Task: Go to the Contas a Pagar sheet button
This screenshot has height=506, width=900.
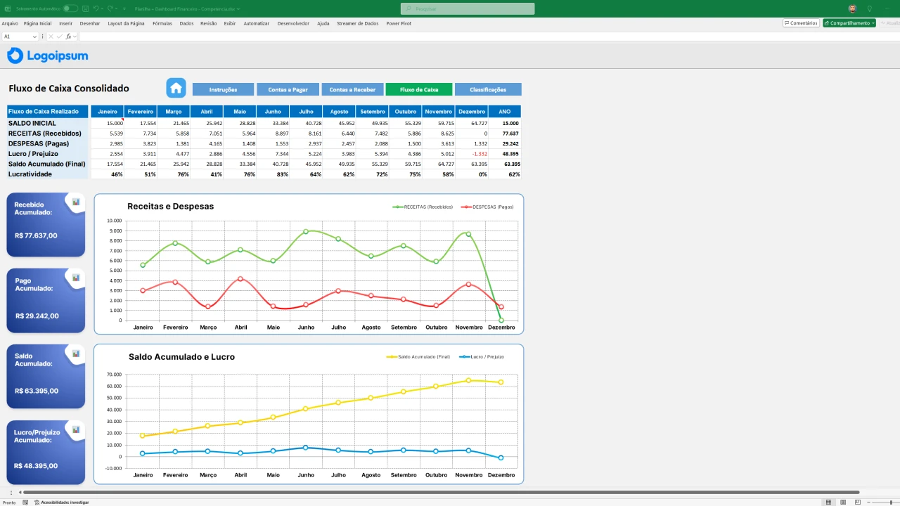Action: click(288, 90)
